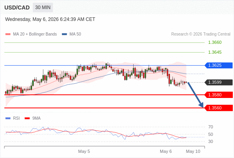Click the red 1.3560 support price tag
Image resolution: width=234 pixels, height=158 pixels.
(x=219, y=108)
